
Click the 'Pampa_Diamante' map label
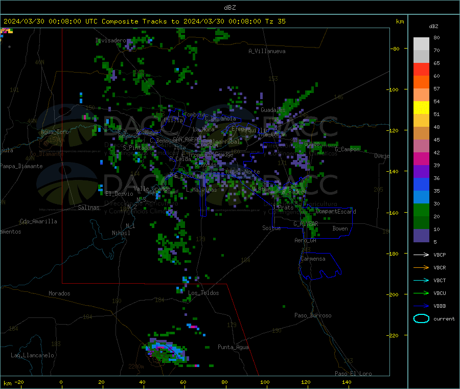[x=21, y=166]
